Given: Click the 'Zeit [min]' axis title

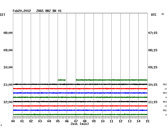Looking at the screenshot, I should point(80,124).
